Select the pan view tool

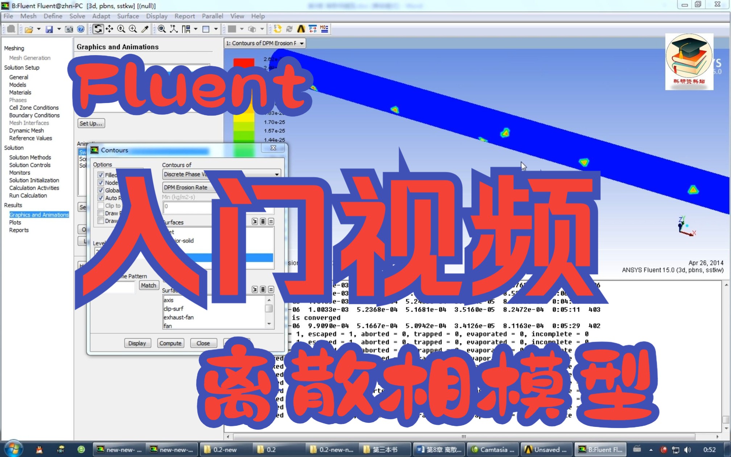(110, 29)
